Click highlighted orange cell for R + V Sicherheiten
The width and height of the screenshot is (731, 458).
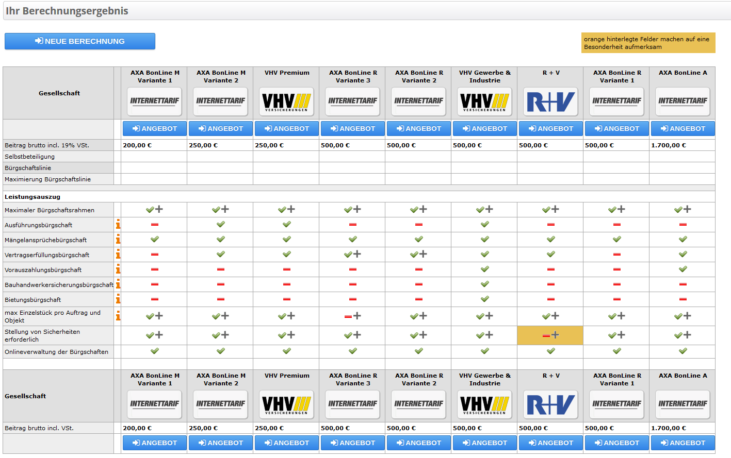point(550,335)
